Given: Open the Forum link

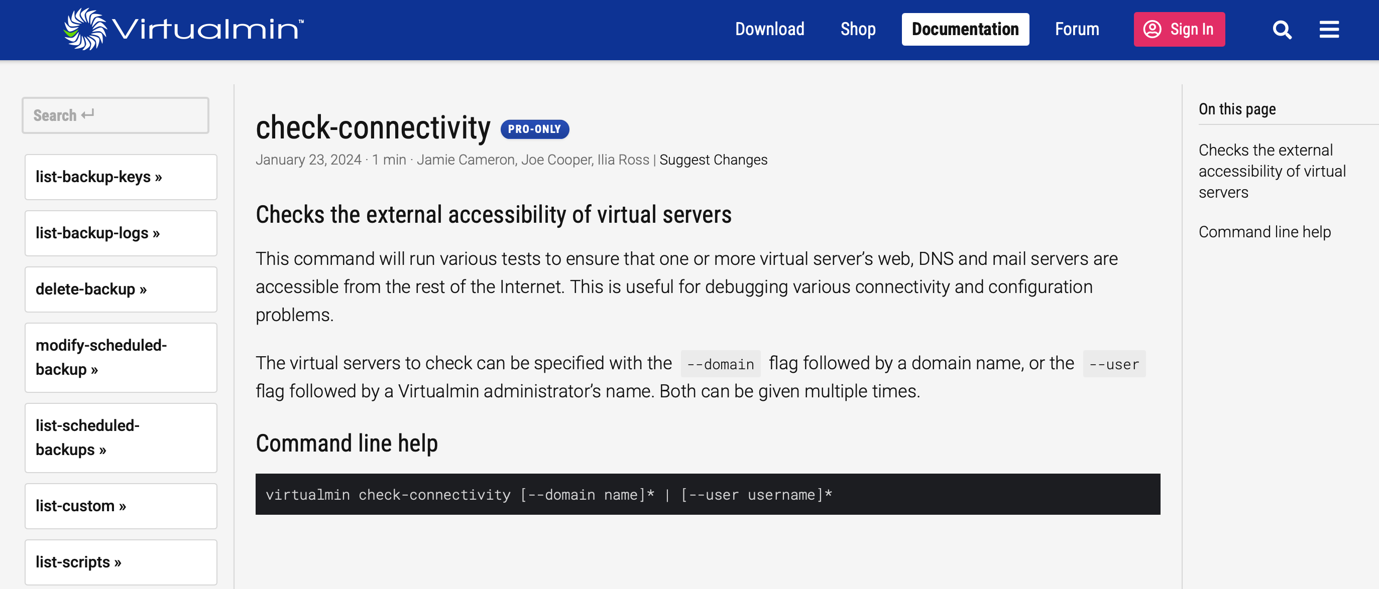Looking at the screenshot, I should point(1077,30).
